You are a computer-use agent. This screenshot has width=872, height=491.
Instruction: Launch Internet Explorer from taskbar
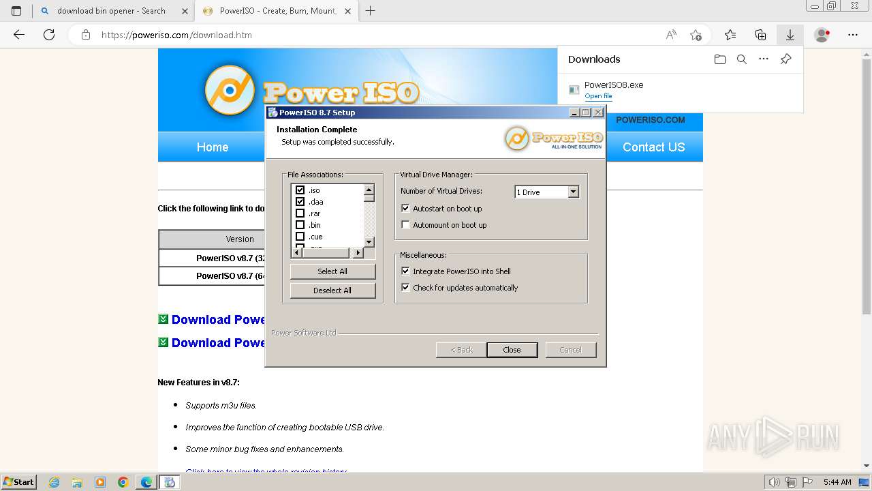point(54,482)
